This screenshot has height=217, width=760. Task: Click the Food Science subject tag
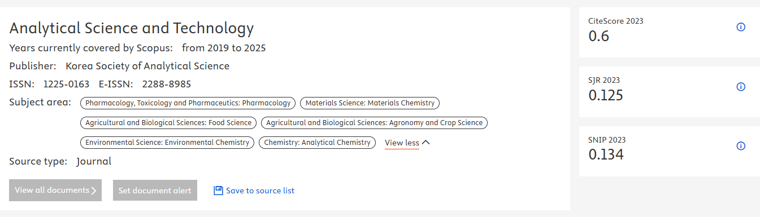tap(168, 122)
